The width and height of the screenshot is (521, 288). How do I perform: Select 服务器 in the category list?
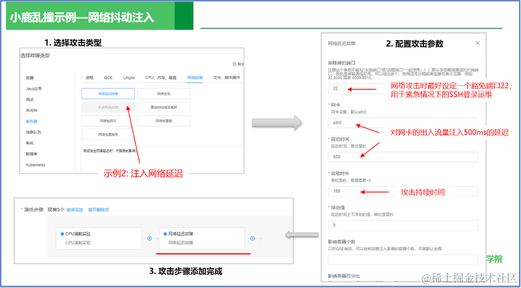pyautogui.click(x=32, y=121)
